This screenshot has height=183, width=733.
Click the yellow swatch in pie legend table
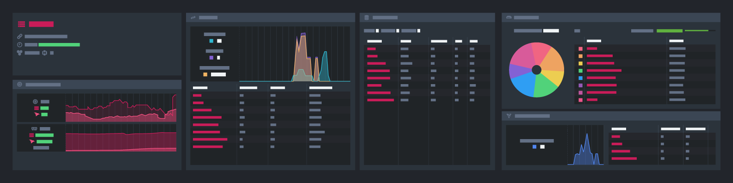coord(580,63)
